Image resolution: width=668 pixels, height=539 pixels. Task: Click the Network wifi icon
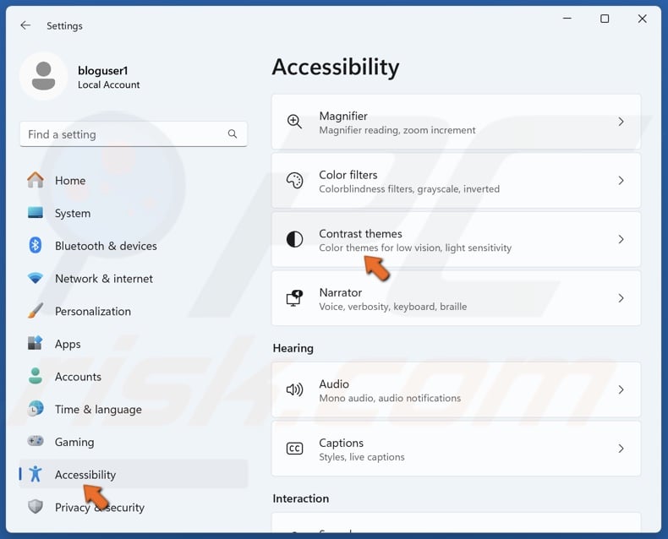point(36,278)
